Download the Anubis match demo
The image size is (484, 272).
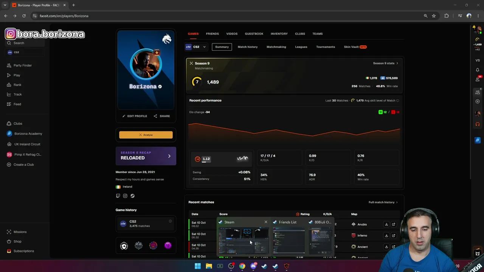click(386, 224)
